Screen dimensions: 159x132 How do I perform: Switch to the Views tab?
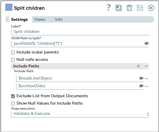pos(40,19)
